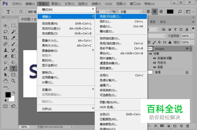Toggle visibility of 内发光 effect

pos(155,63)
